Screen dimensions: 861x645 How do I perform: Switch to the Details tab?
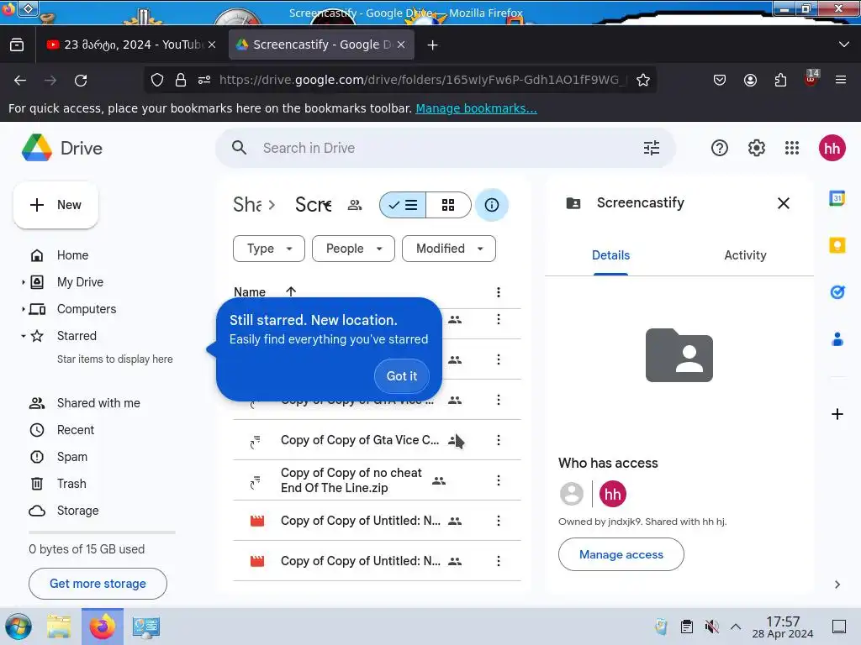pos(610,255)
